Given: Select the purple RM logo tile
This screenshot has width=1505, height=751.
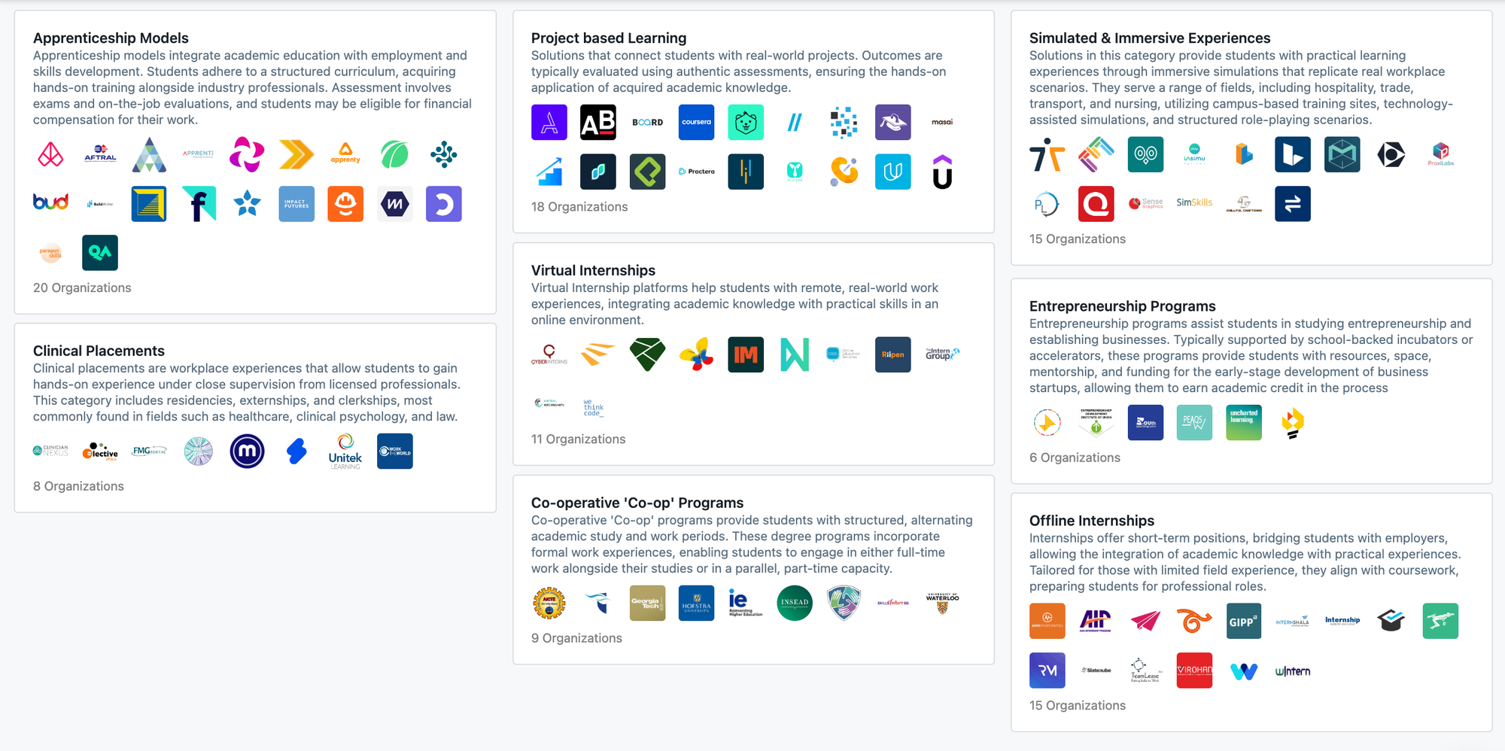Looking at the screenshot, I should coord(1047,670).
